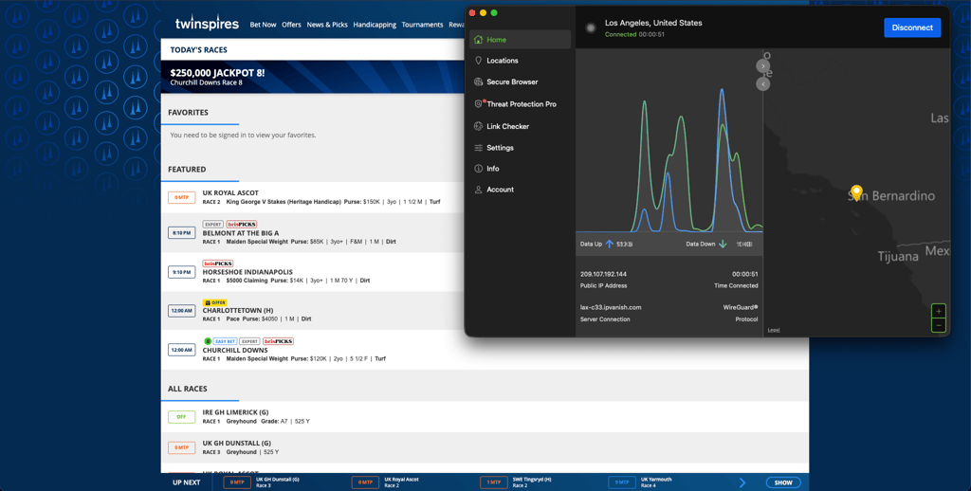Click server name lax-c33.ipvanish.com
Image resolution: width=971 pixels, height=491 pixels.
pyautogui.click(x=611, y=307)
